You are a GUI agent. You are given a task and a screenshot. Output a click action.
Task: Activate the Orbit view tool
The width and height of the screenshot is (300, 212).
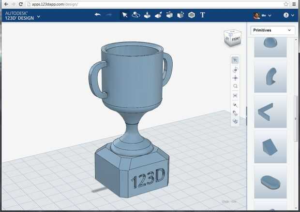tap(235, 70)
